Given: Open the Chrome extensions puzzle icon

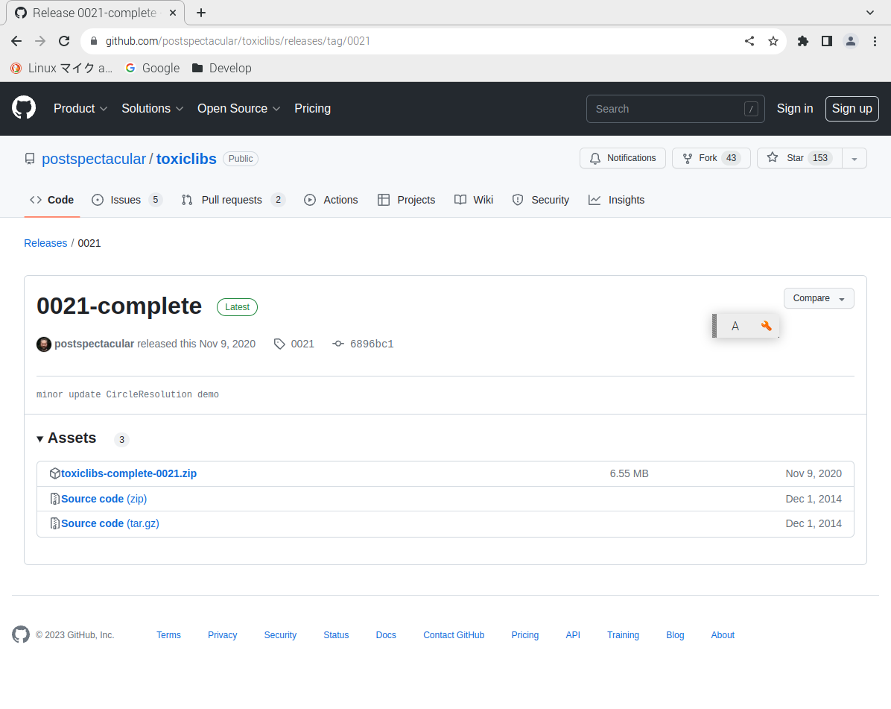Looking at the screenshot, I should pos(802,41).
